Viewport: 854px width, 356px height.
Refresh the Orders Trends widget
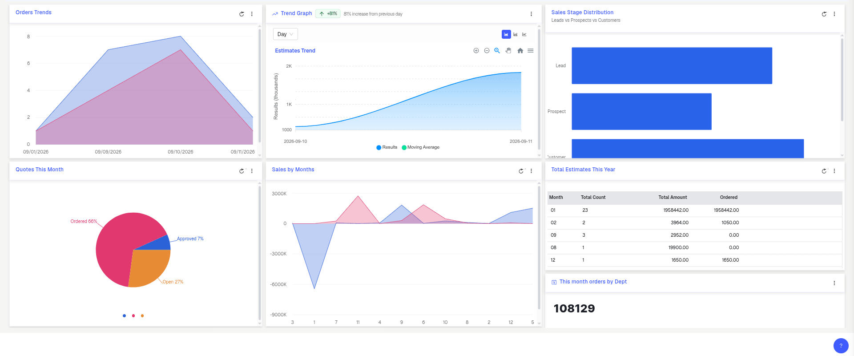click(242, 14)
